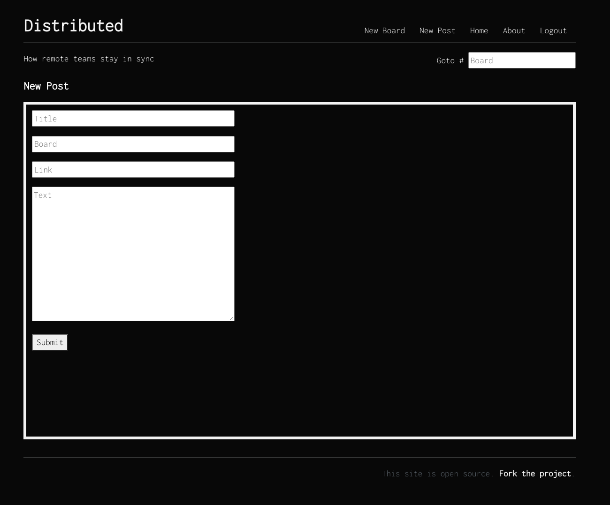Focus the Goto # board search box
Screen dimensions: 610x505
pos(522,60)
